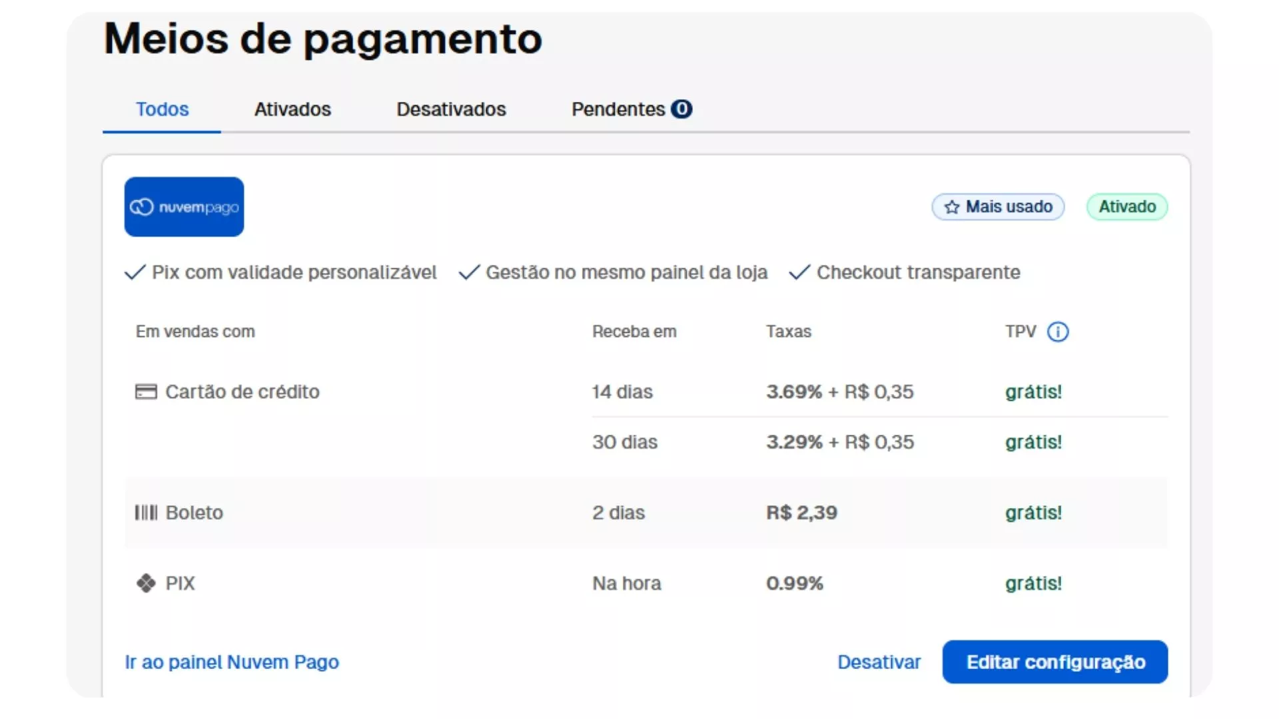
Task: Click the Ativado status badge
Action: [x=1126, y=206]
